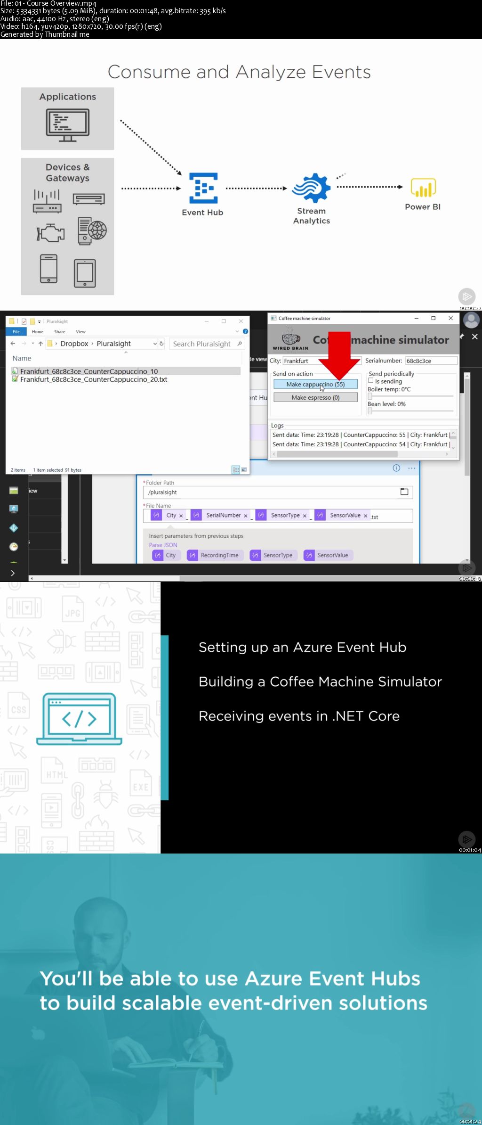Click the info icon on the action card
The image size is (482, 1125).
(396, 468)
